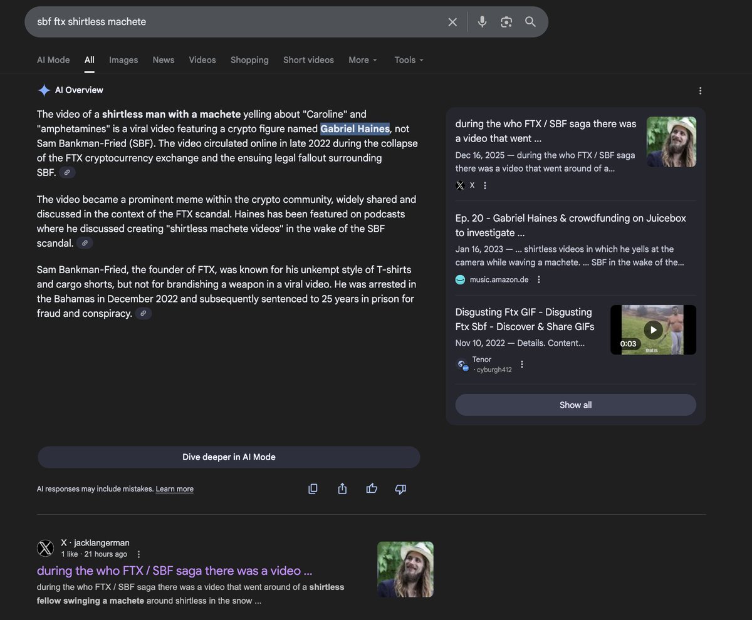Submit search with magnifier icon
The height and width of the screenshot is (620, 752).
[x=530, y=22]
